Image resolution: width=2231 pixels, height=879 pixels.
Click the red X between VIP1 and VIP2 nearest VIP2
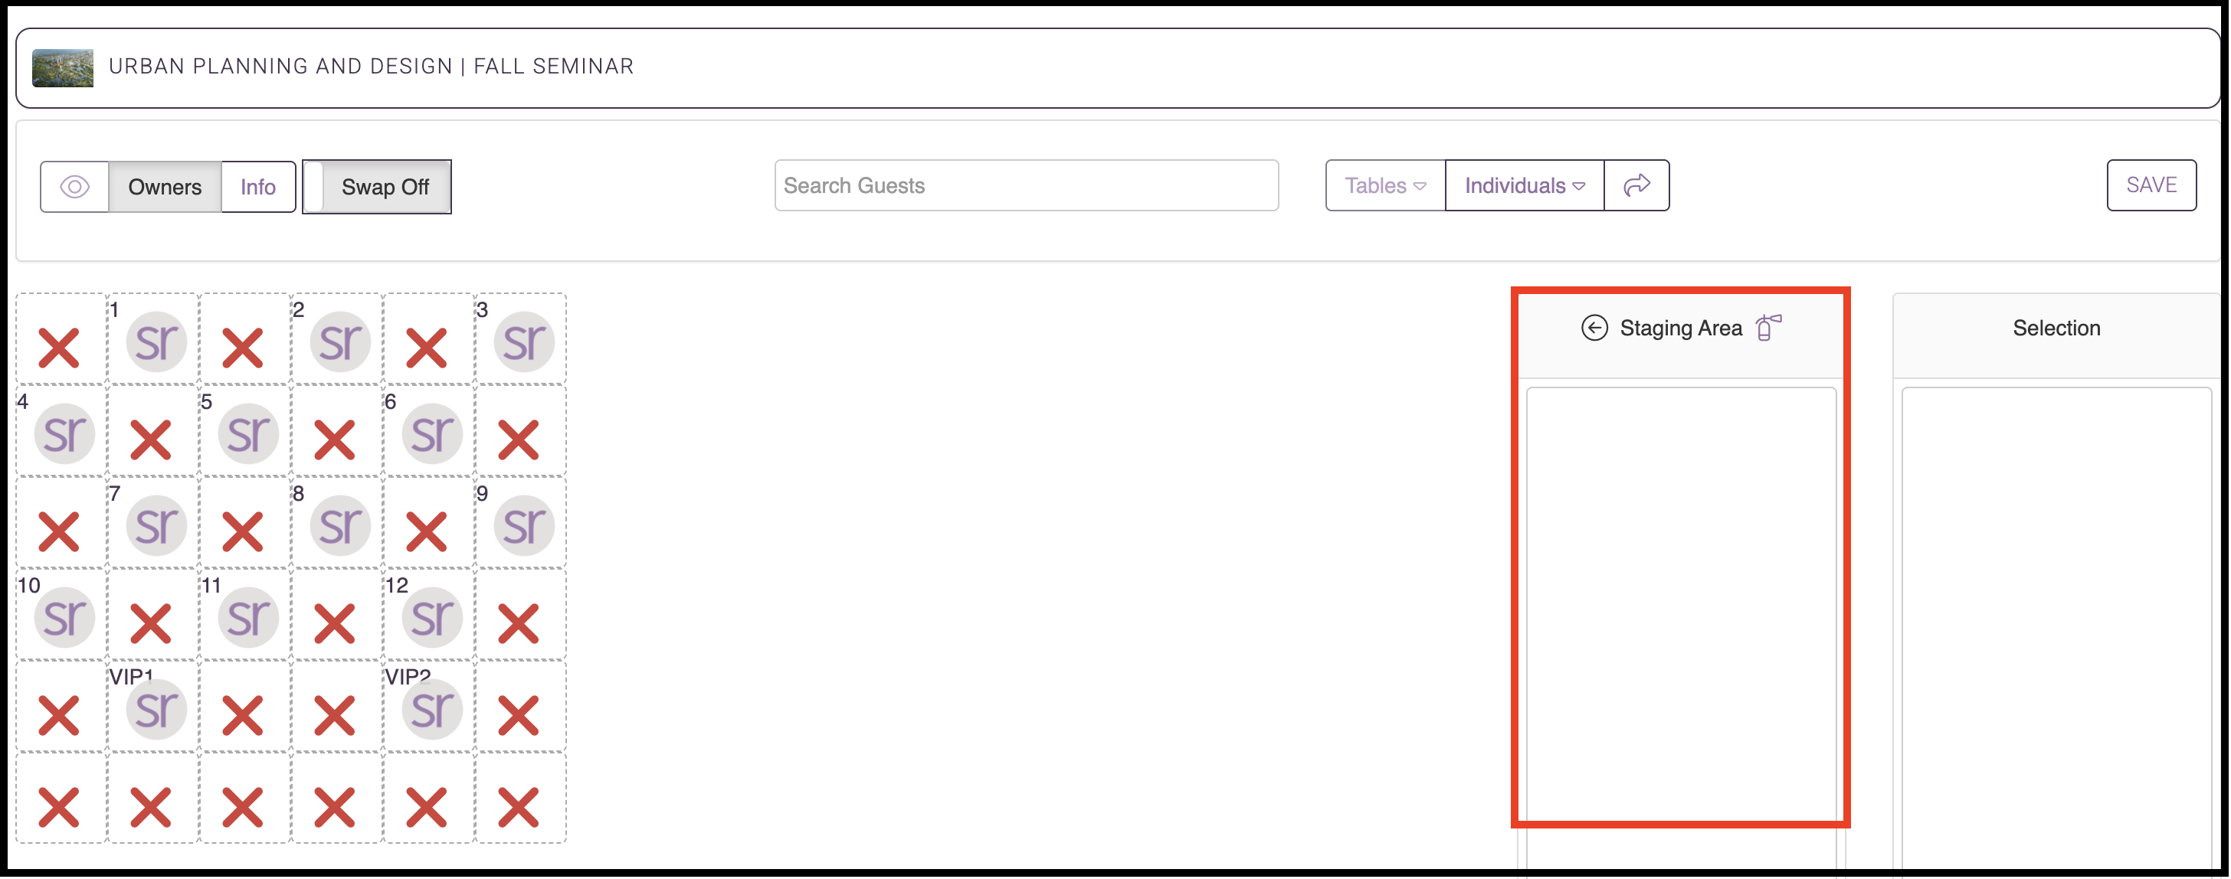[x=334, y=715]
